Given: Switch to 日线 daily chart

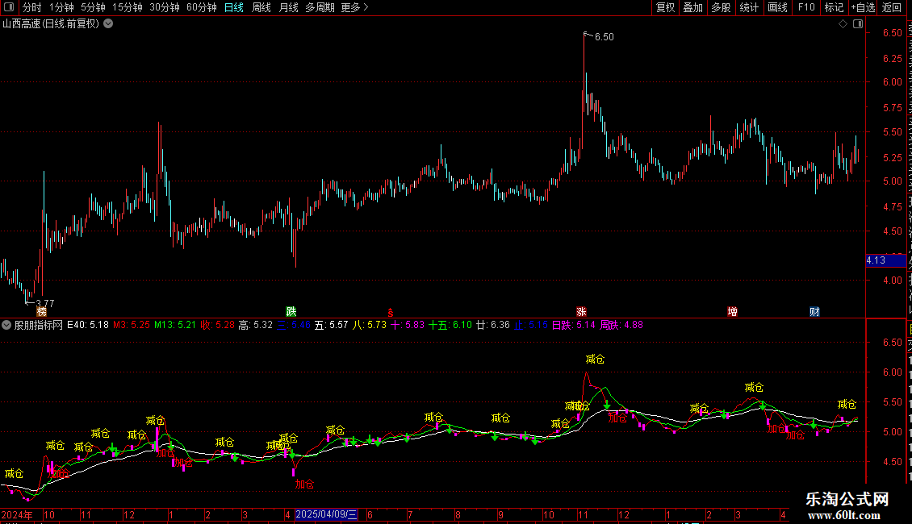Looking at the screenshot, I should 234,7.
